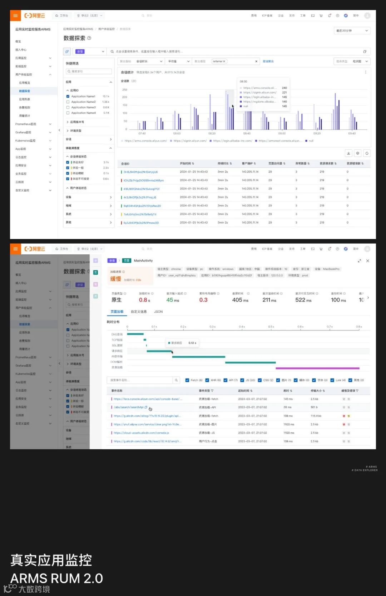Click refresh icon below session chart

pos(367,153)
